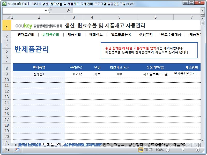The width and height of the screenshot is (207, 155).
Task: Select the 반제품1 만들기 cell
Action: 187,74
